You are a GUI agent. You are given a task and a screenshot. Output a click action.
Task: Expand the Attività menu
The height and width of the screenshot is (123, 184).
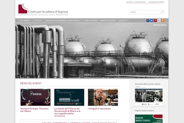tap(38, 21)
